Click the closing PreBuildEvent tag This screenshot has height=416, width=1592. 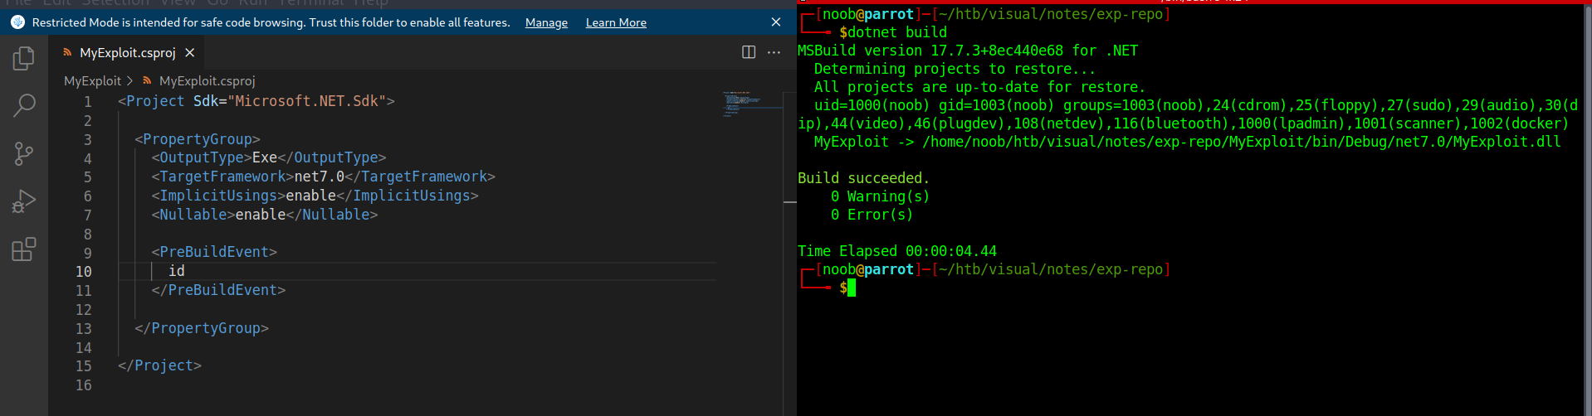(x=218, y=290)
